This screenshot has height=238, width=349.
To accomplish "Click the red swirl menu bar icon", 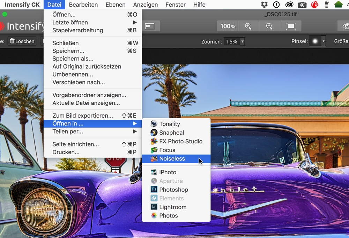I will pyautogui.click(x=314, y=5).
